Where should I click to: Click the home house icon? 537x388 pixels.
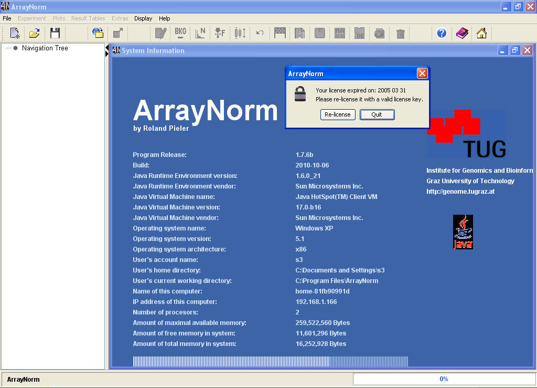pos(481,33)
